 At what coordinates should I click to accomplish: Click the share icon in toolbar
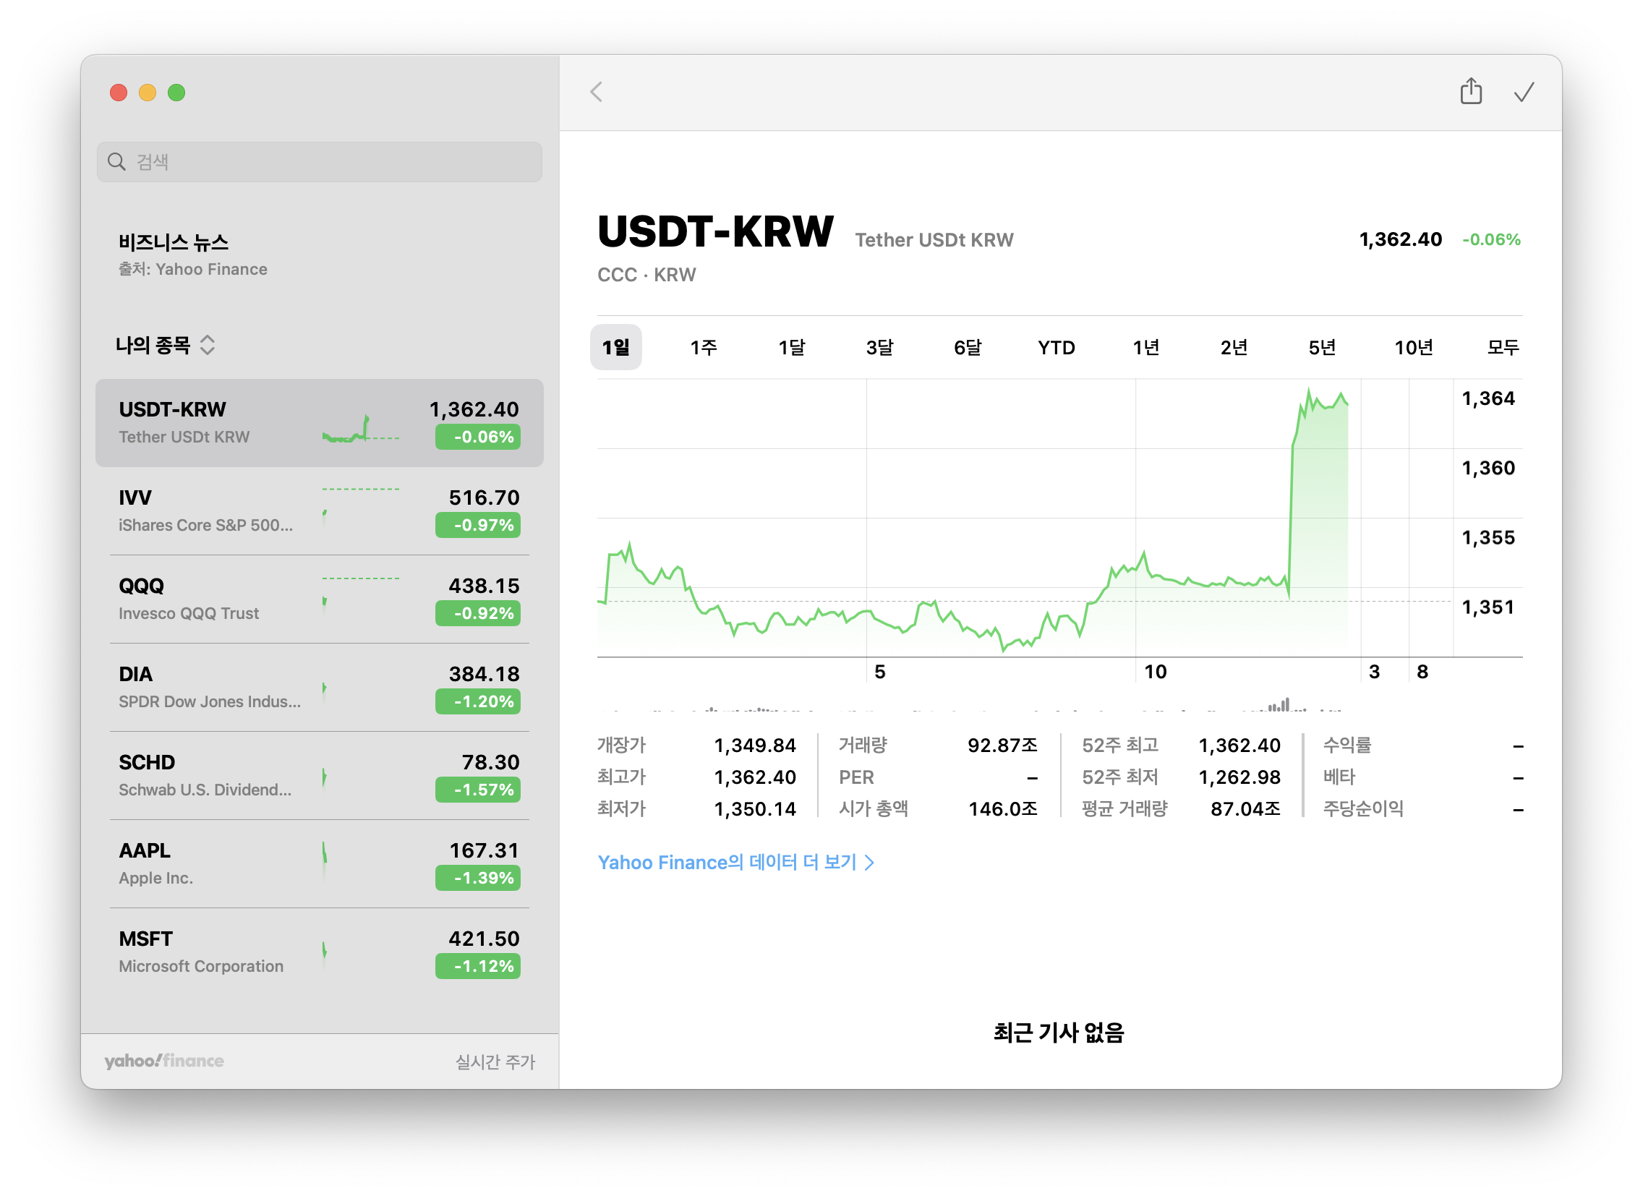coord(1471,92)
